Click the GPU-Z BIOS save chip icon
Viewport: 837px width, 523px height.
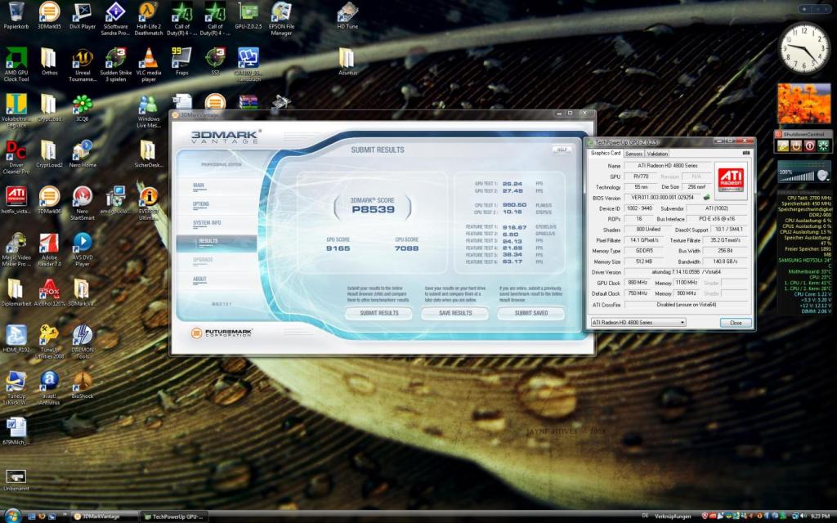[707, 198]
